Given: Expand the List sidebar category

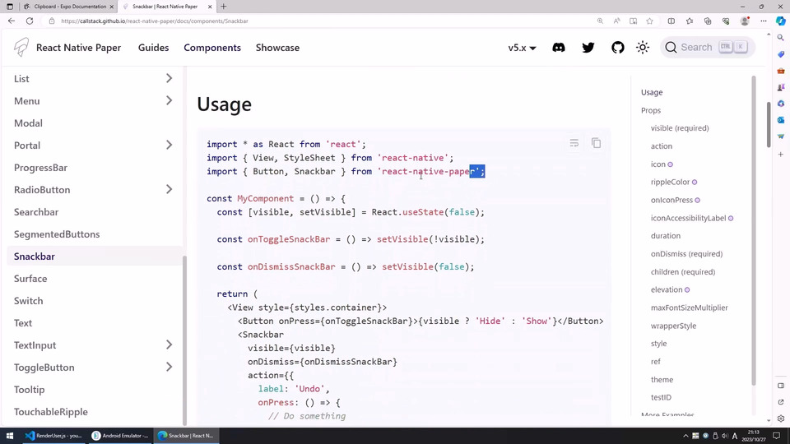Looking at the screenshot, I should pyautogui.click(x=169, y=79).
